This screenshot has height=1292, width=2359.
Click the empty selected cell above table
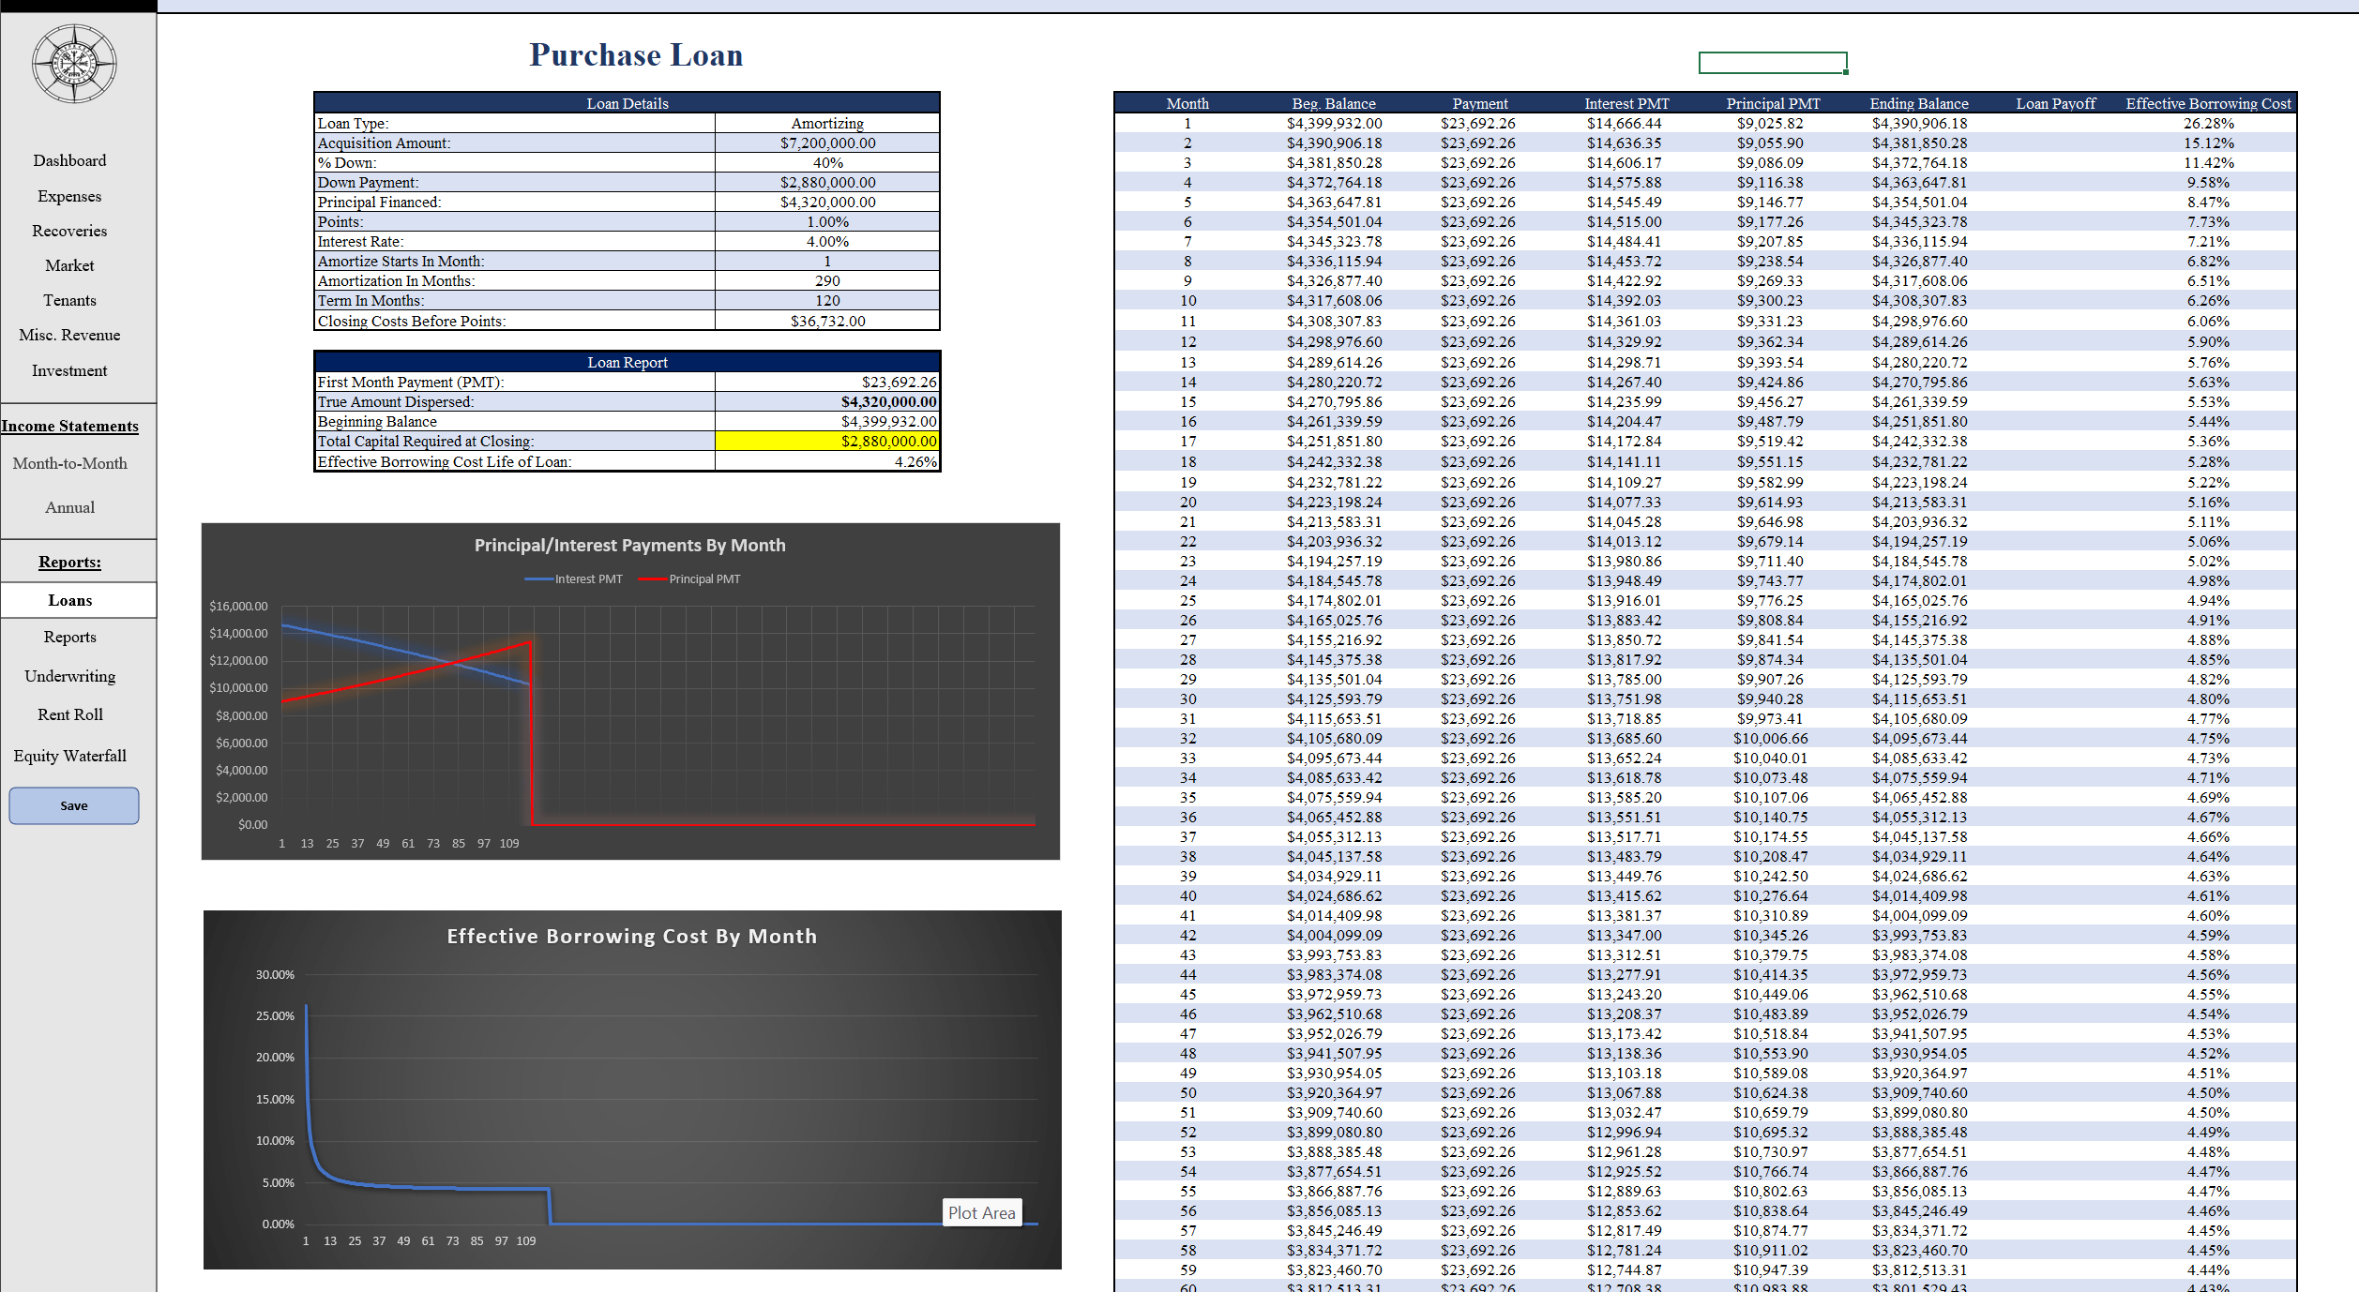pos(1772,63)
